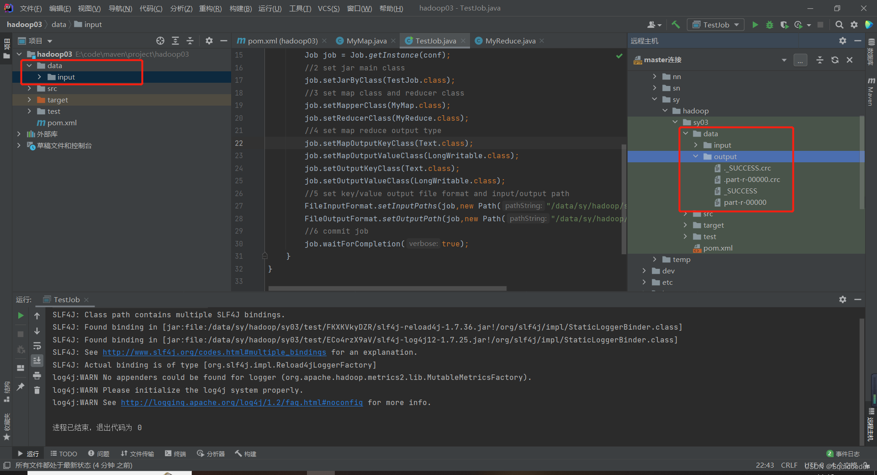The width and height of the screenshot is (877, 475).
Task: Open the File Transfer tool window
Action: pyautogui.click(x=137, y=454)
